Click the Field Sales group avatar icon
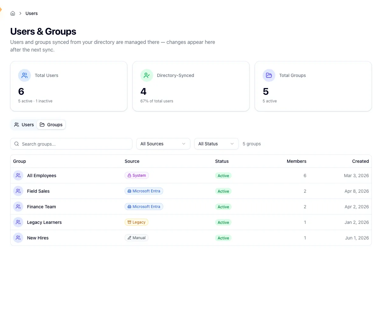Screen dimensions: 382x318 18,191
